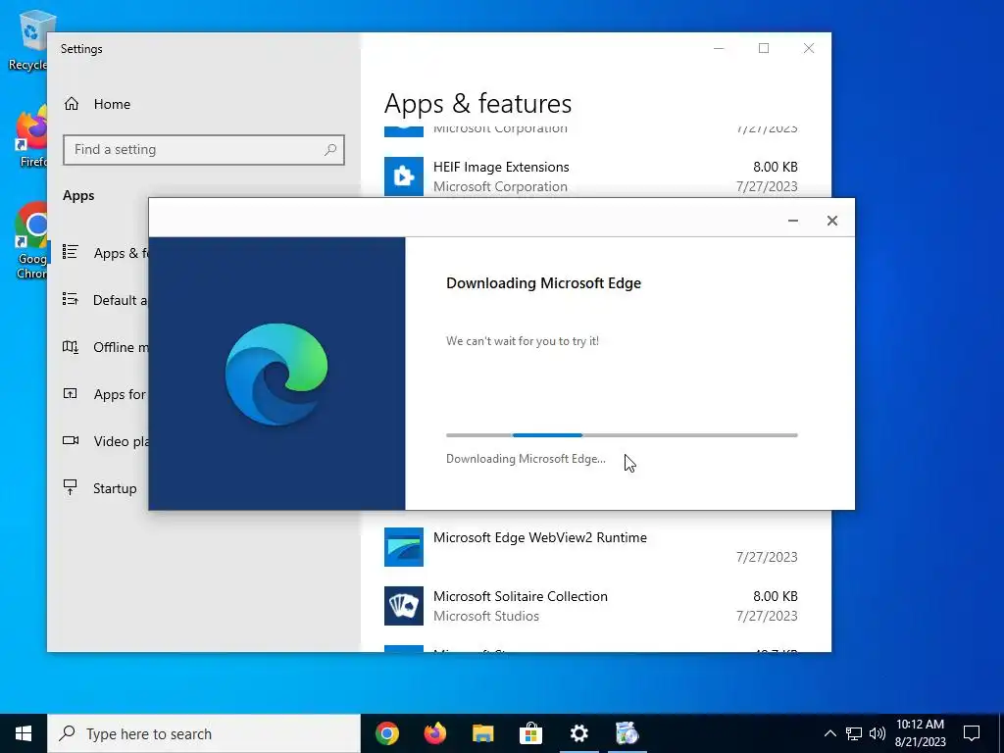This screenshot has width=1004, height=753.
Task: Switch to Settings via taskbar gear icon
Action: (x=578, y=733)
